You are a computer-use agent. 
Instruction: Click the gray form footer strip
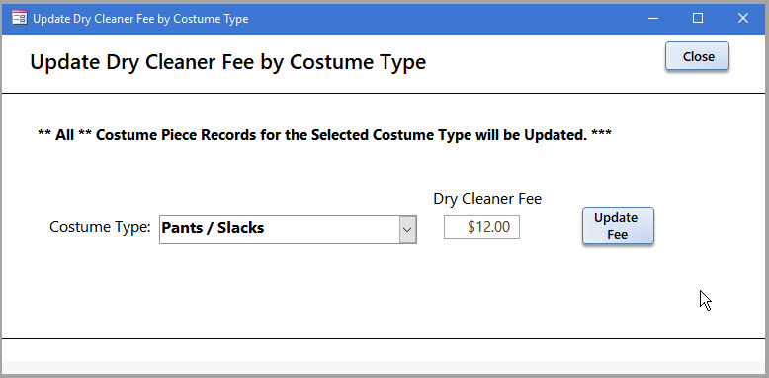point(384,368)
